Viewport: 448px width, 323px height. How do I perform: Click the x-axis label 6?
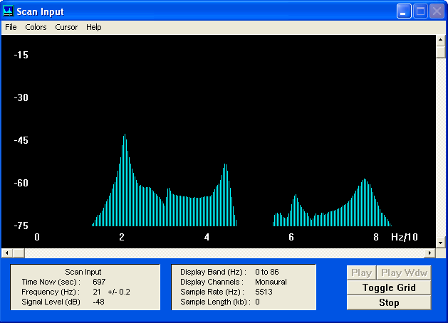click(x=291, y=237)
